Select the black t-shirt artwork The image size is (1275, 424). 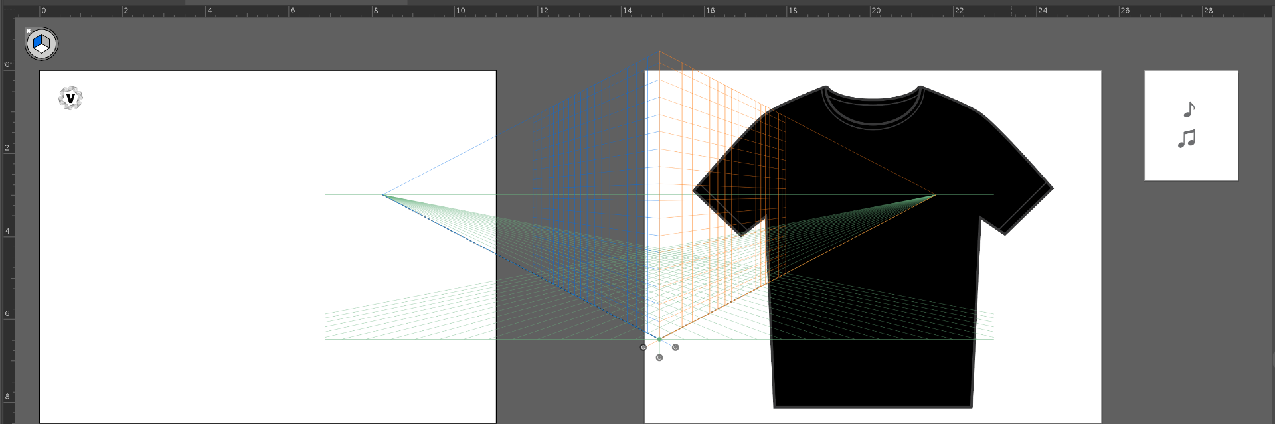point(873,246)
